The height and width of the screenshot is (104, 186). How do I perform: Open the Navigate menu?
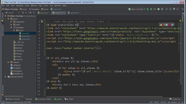[x=20, y=5]
